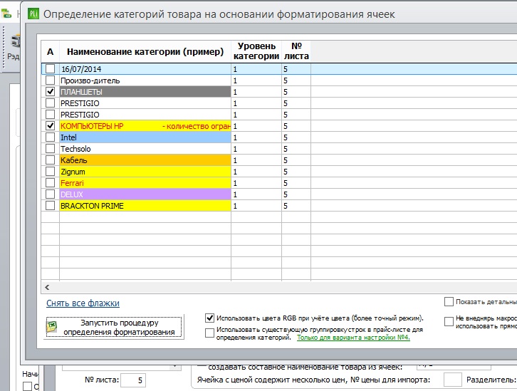Uncheck the ПЛАНШЕТЫ category checkbox
Screen dimensions: 517x391
50,92
